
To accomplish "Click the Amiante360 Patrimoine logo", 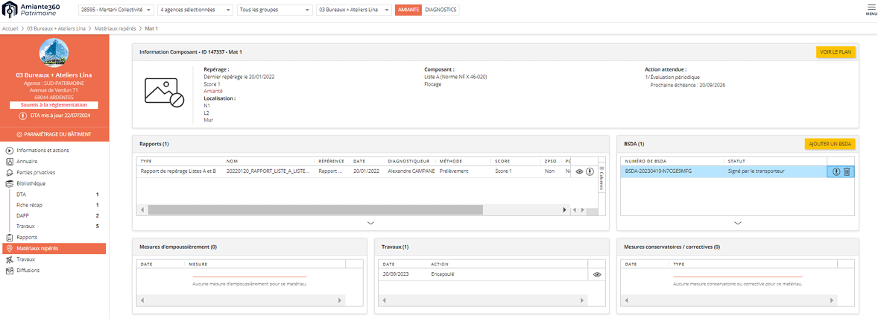I will pos(36,10).
